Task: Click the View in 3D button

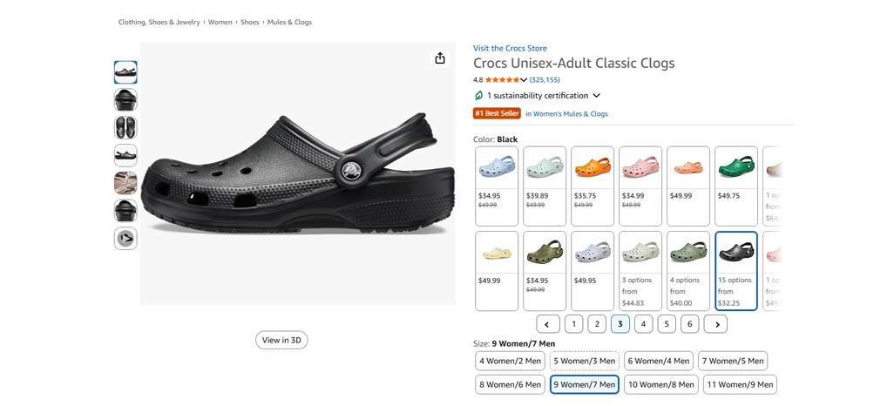Action: (x=281, y=341)
